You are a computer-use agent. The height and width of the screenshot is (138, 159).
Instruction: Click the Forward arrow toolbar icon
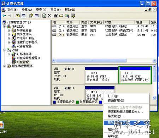tap(10, 16)
